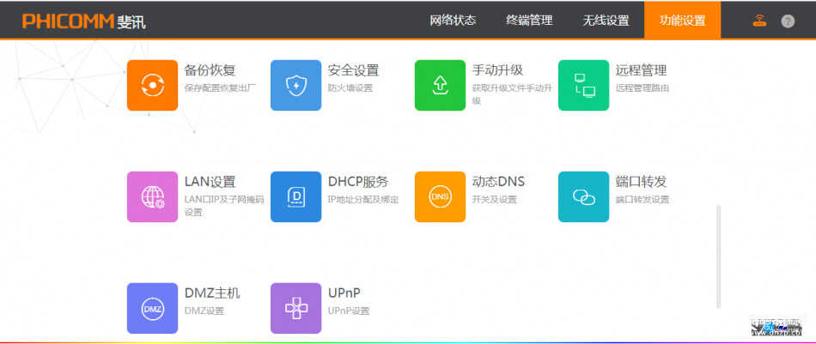Click the PHICOMM 斐讯 logo
This screenshot has height=344, width=816.
[x=84, y=21]
